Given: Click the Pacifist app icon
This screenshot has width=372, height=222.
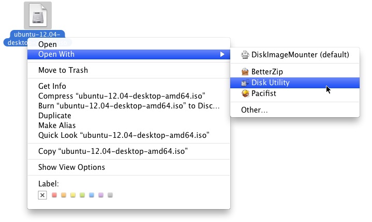Looking at the screenshot, I should 245,93.
